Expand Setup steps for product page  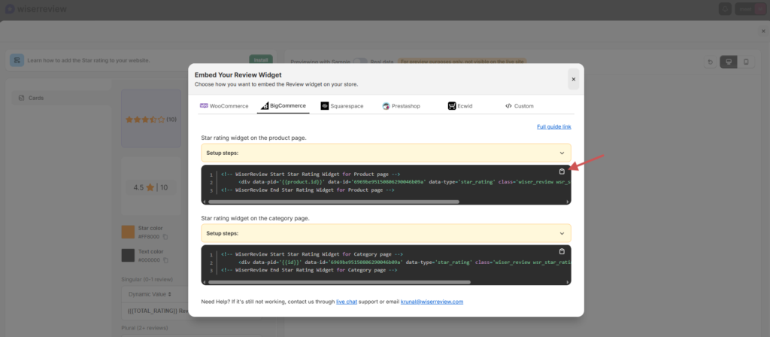pos(386,153)
